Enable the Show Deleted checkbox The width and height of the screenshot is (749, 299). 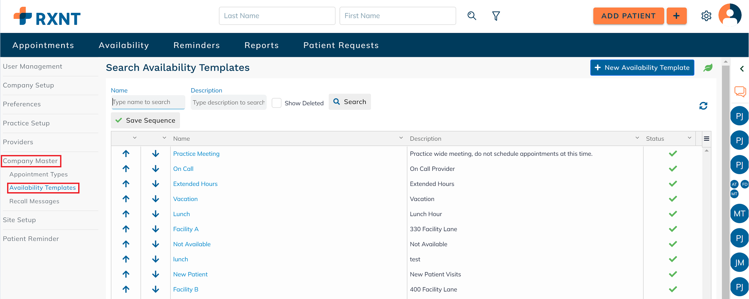[x=276, y=103]
